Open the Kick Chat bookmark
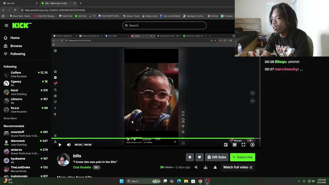Image resolution: width=329 pixels, height=185 pixels. click(80, 16)
